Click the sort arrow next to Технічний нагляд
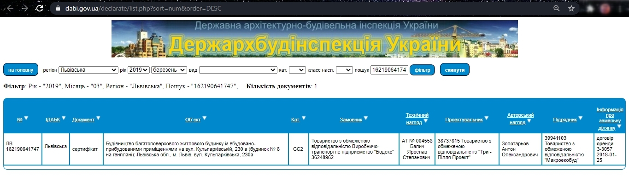Viewport: 629px width, 183px height. [x=425, y=121]
